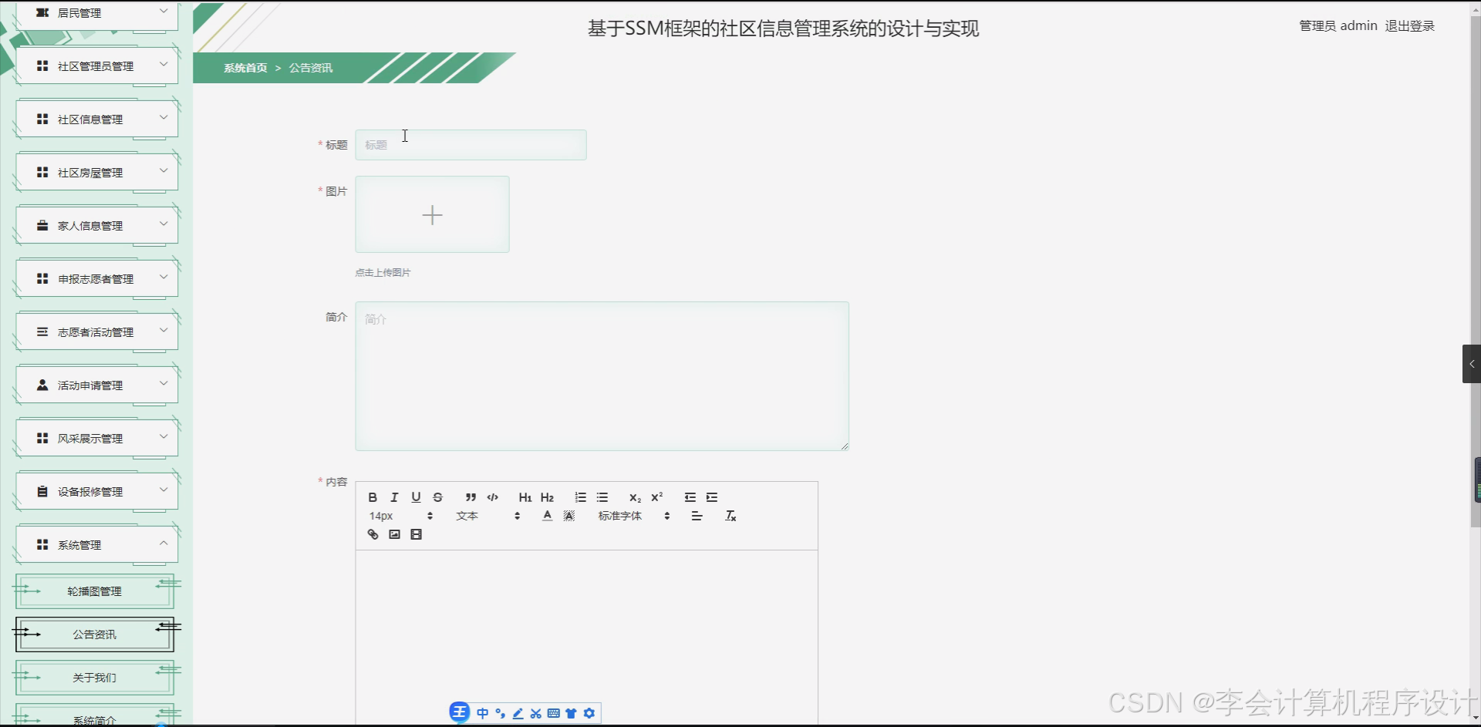The height and width of the screenshot is (727, 1481).
Task: Click the 退出登录 logout link
Action: tap(1409, 25)
